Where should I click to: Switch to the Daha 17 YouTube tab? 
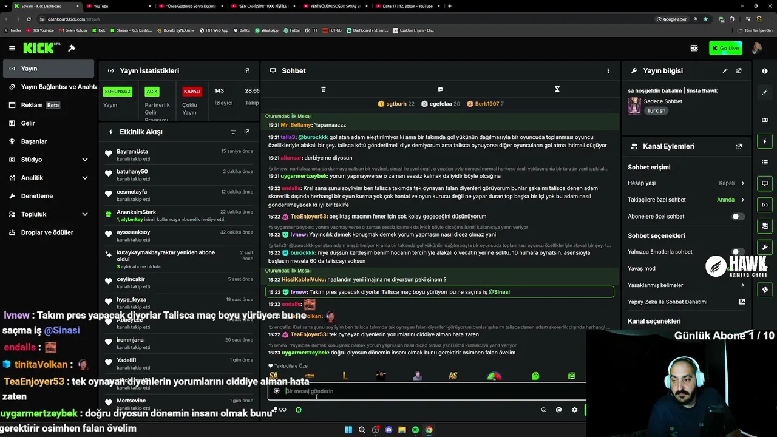point(407,6)
